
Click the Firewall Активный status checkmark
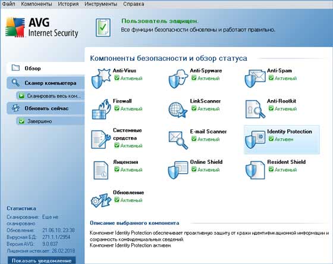click(117, 108)
